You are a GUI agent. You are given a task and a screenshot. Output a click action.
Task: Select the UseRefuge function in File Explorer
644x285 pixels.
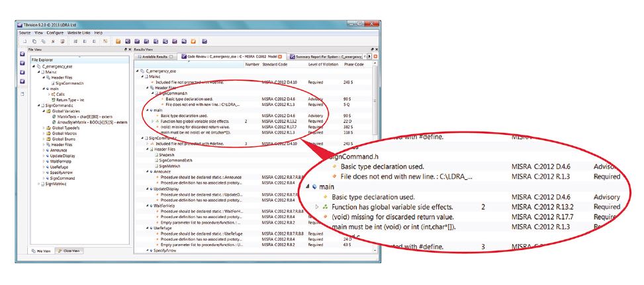tap(59, 167)
